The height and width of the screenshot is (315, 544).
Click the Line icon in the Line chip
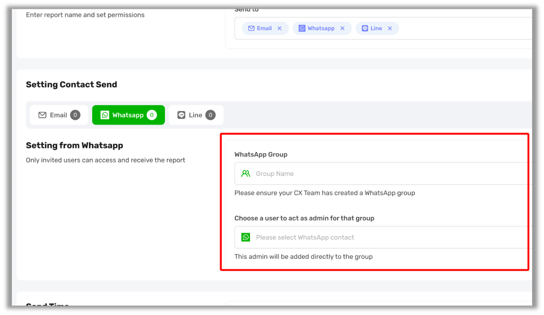point(365,28)
